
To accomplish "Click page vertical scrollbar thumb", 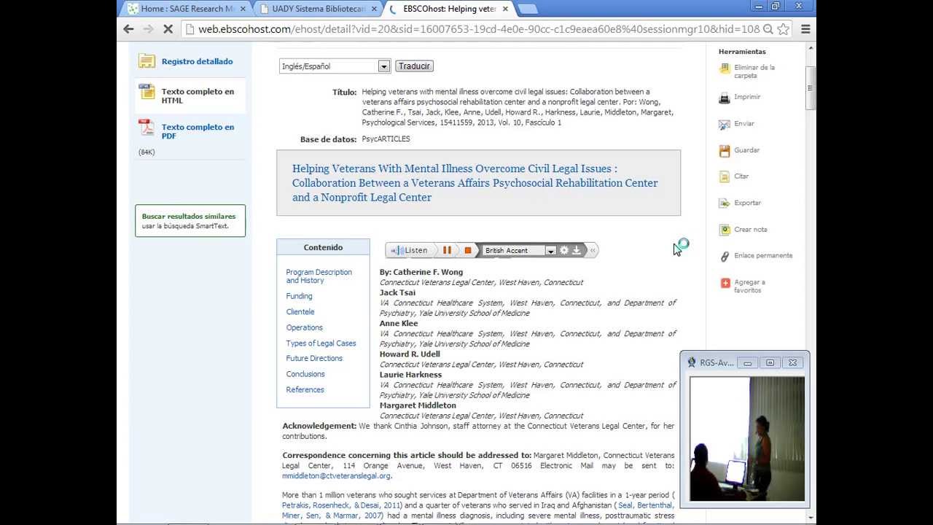I will coord(809,87).
